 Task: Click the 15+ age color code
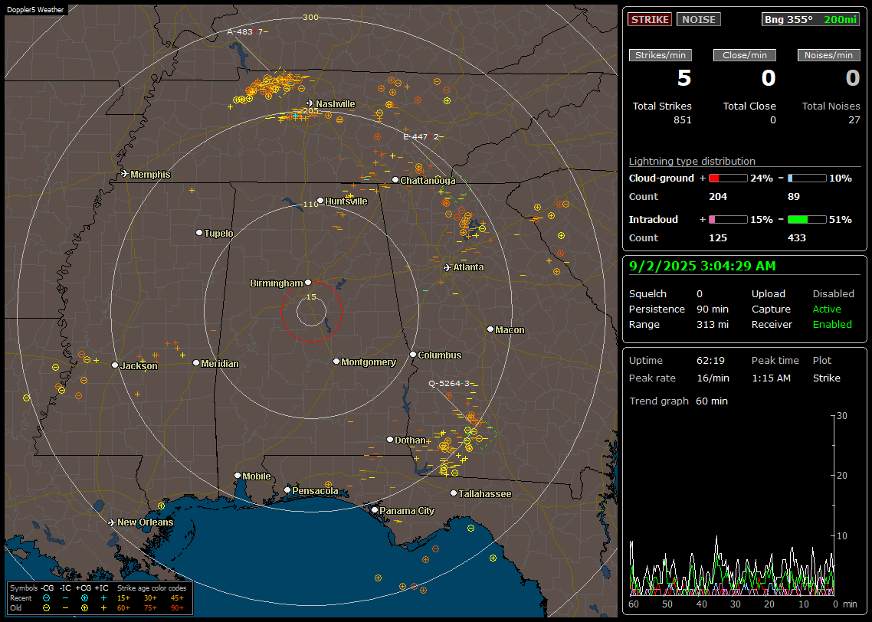pyautogui.click(x=123, y=598)
